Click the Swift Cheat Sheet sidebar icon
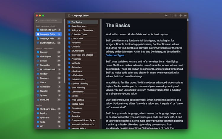The height and width of the screenshot is (139, 222). [38, 43]
